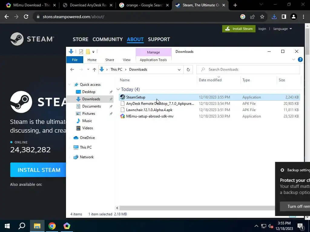Screen dimensions: 310x232
Task: Open MEmu from the taskbar
Action: pyautogui.click(x=67, y=226)
